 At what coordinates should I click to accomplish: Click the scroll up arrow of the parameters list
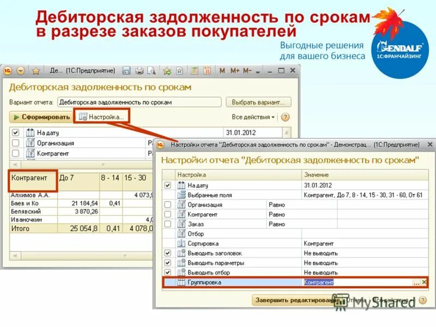(x=287, y=132)
